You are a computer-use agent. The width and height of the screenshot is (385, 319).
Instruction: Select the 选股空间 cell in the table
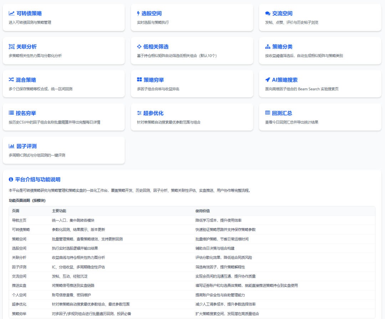click(19, 248)
